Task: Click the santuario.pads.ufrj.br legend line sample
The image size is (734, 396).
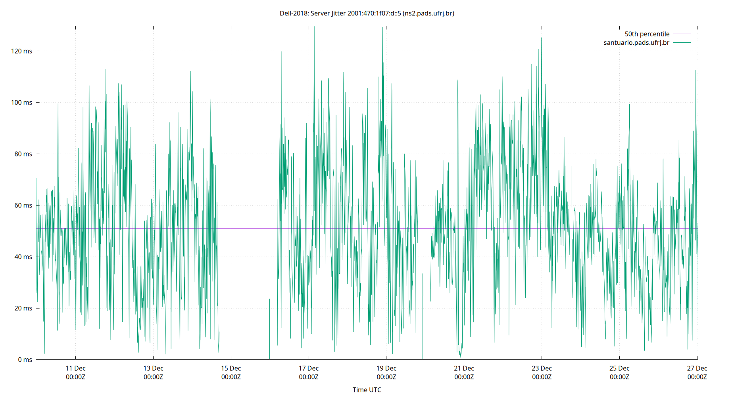Action: [681, 42]
